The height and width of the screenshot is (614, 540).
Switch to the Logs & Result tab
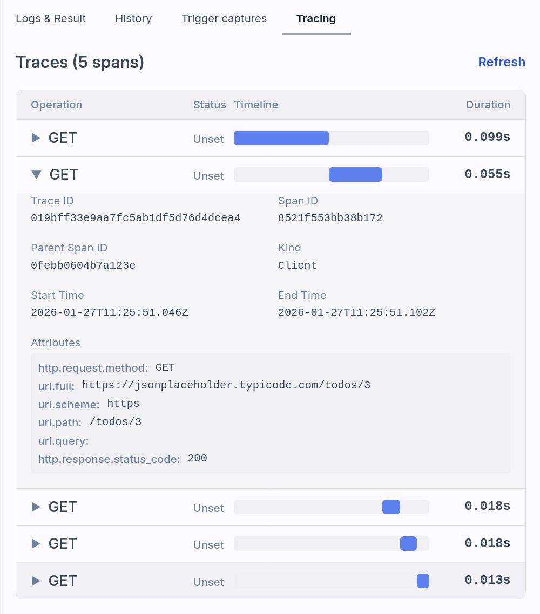coord(51,18)
